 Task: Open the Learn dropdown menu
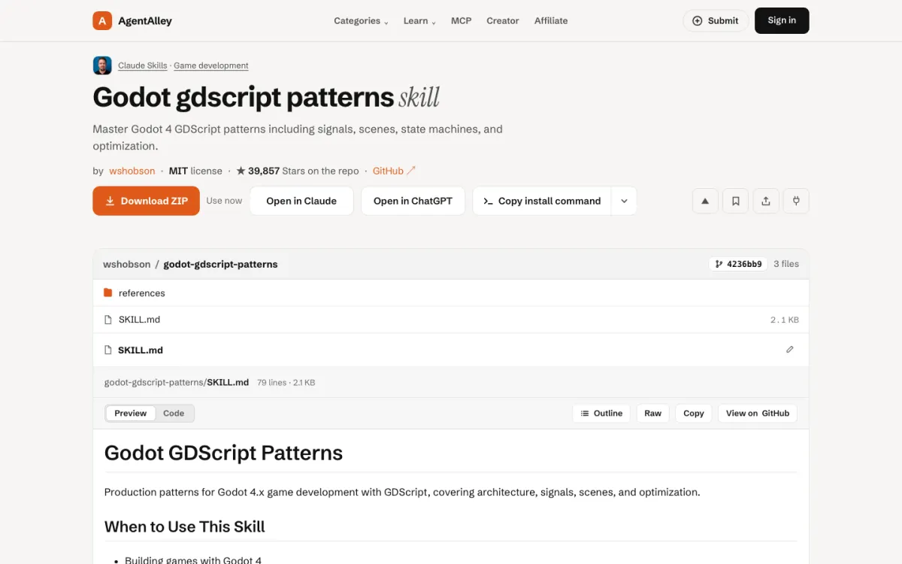coord(419,21)
